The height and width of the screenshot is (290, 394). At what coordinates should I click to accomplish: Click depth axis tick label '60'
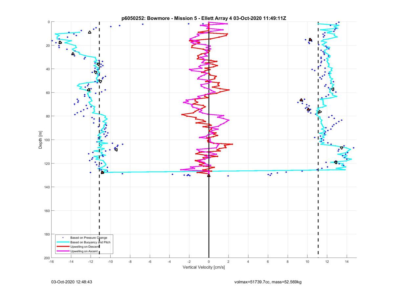point(47,93)
